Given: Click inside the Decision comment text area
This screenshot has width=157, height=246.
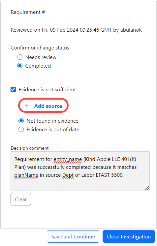Looking at the screenshot, I should [80, 171].
